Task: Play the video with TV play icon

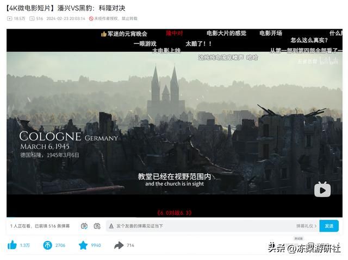Action: coord(322,189)
